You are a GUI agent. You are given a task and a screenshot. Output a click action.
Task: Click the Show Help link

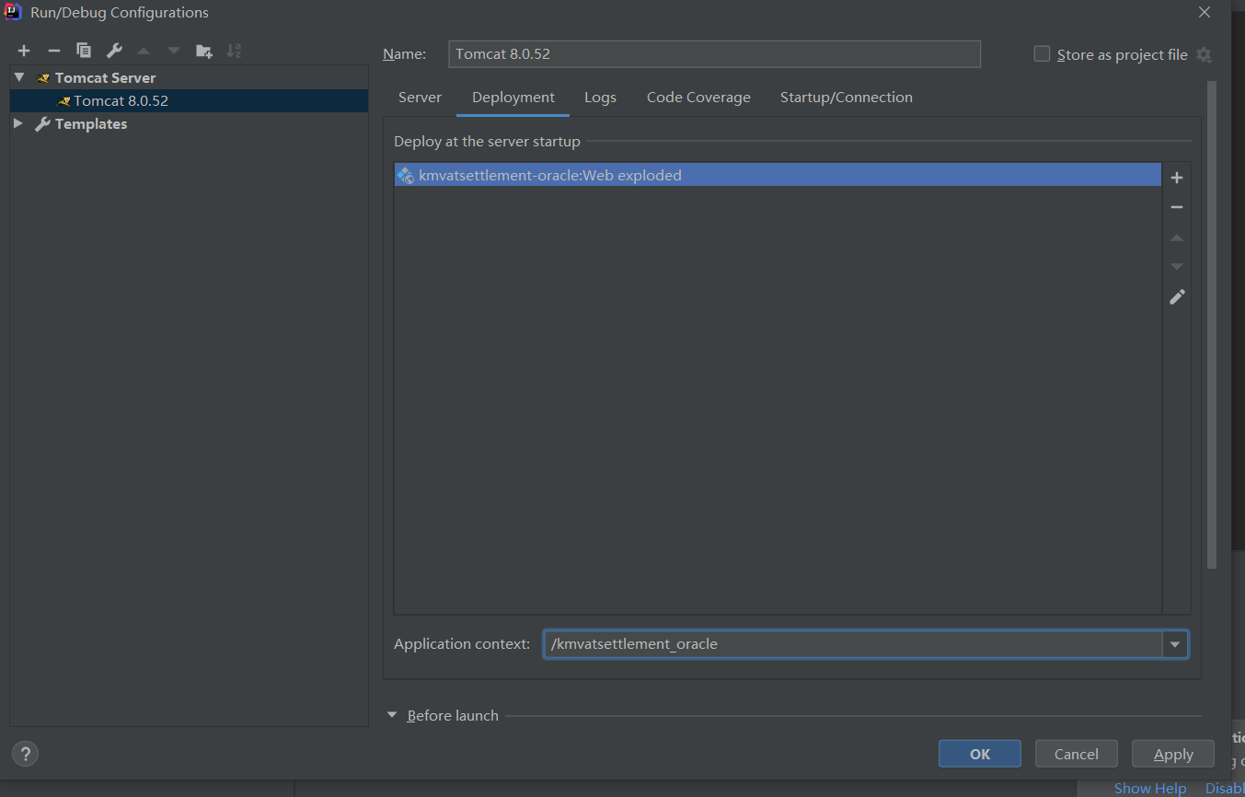(1150, 788)
